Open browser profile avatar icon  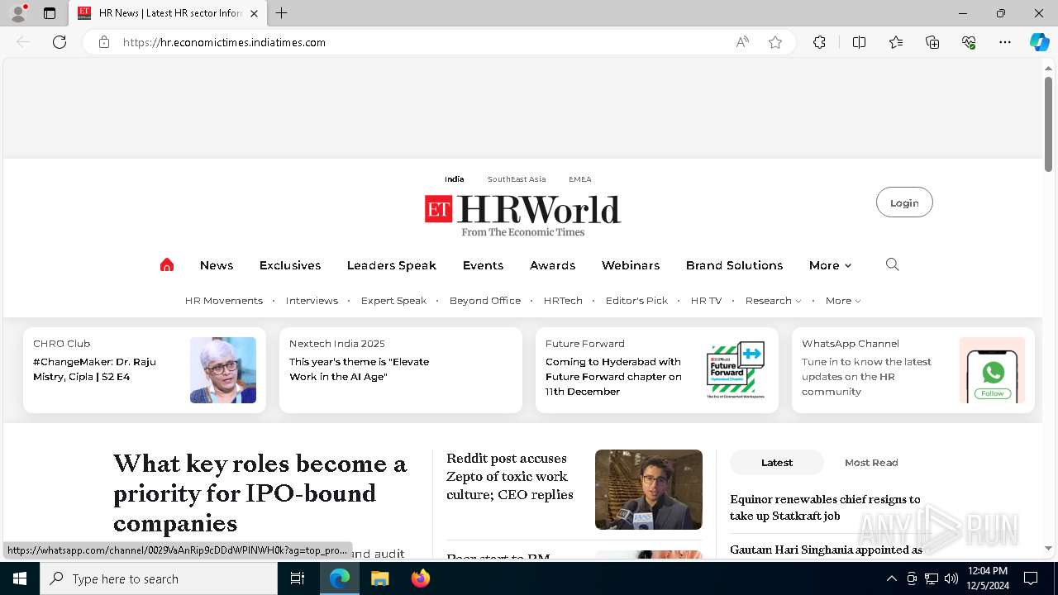pyautogui.click(x=18, y=13)
